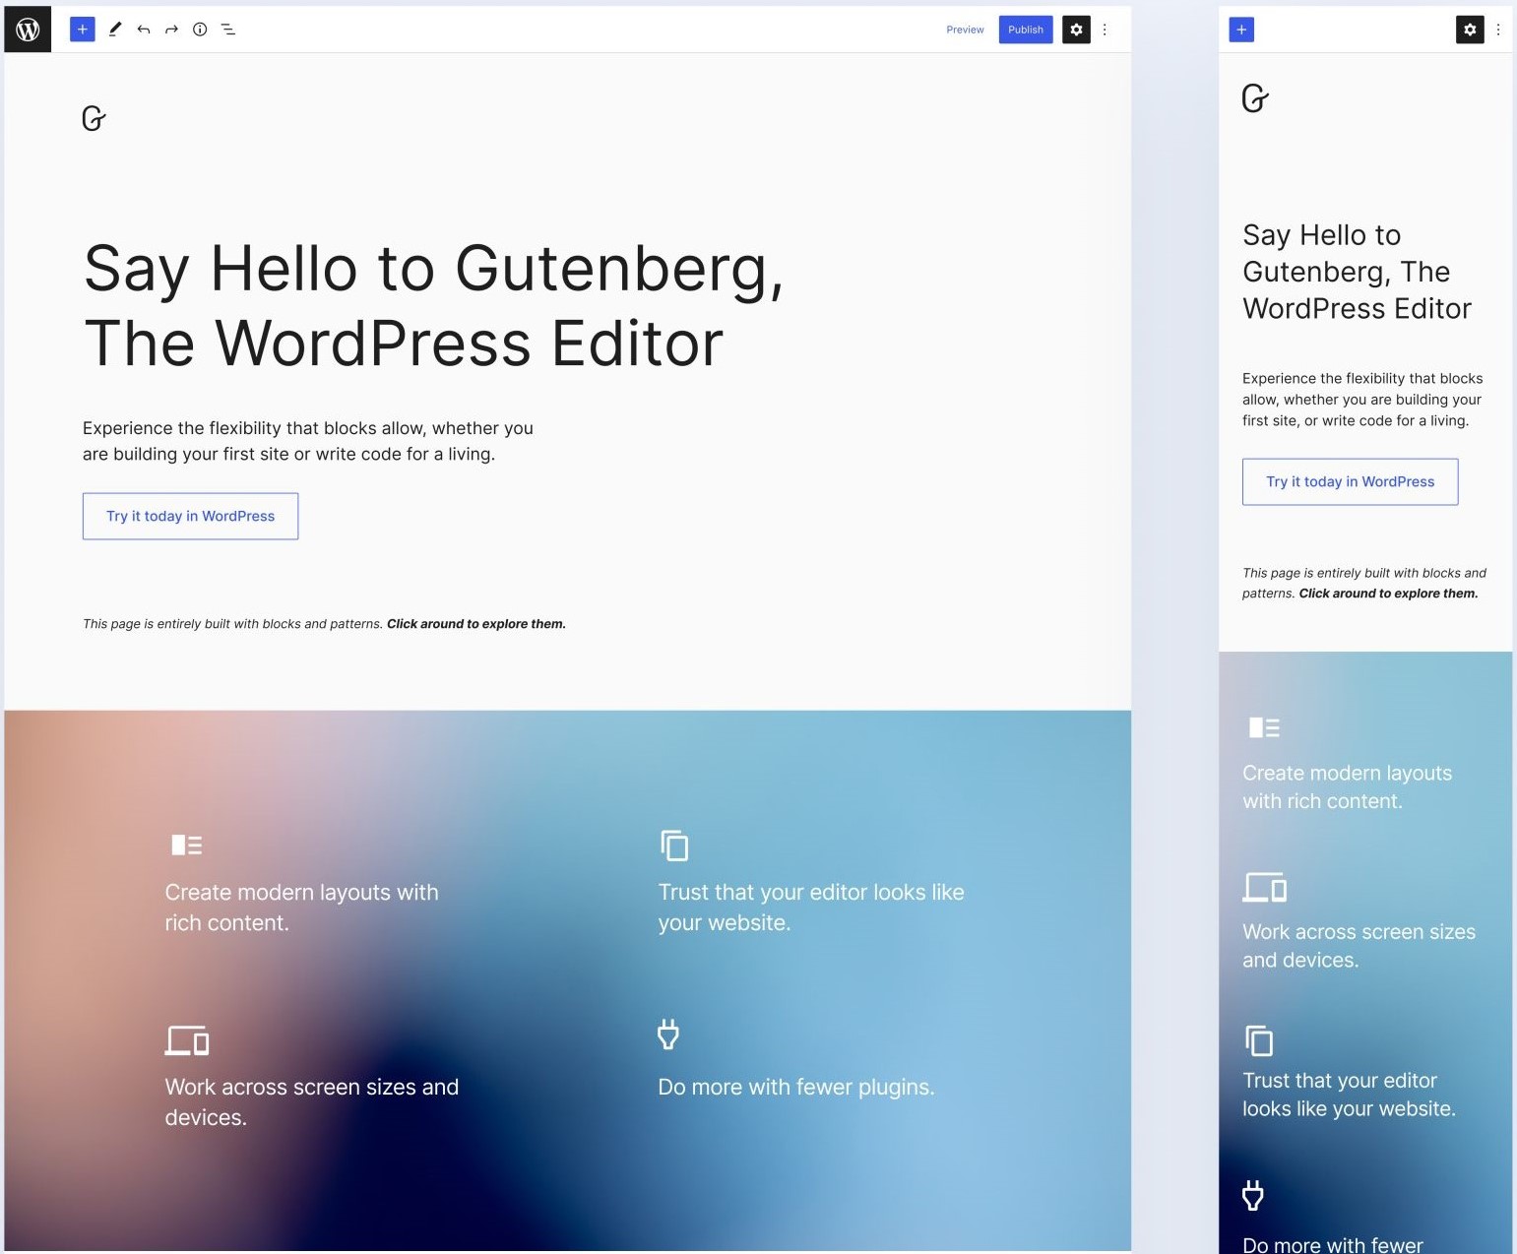Toggle edit mode with the pencil tool
Viewport: 1517px width, 1254px height.
(x=114, y=30)
